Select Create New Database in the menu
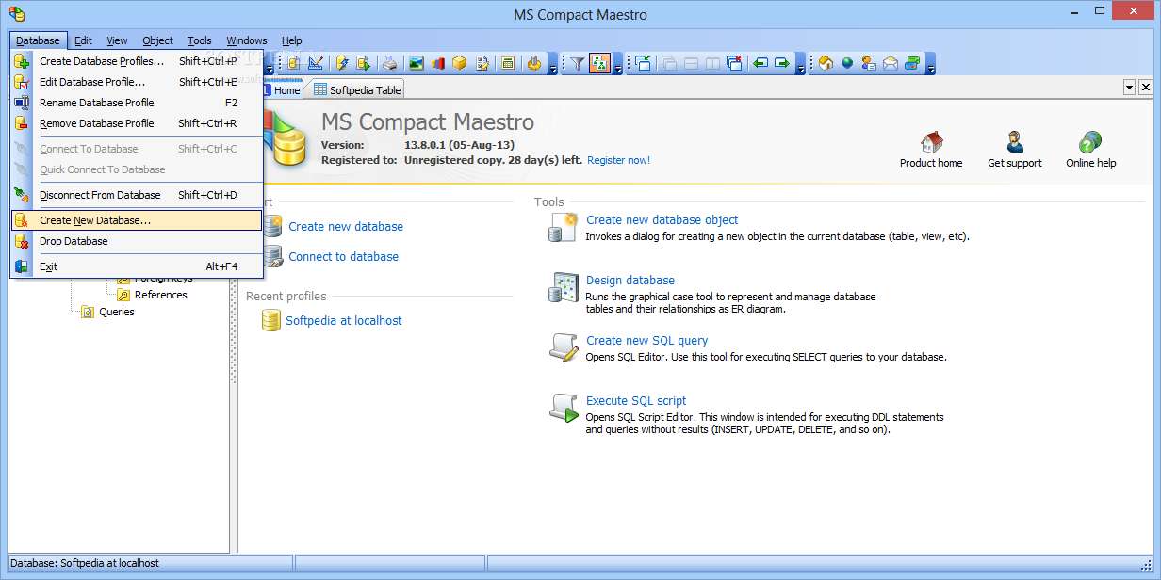Screen dimensions: 1161x580 (x=137, y=220)
